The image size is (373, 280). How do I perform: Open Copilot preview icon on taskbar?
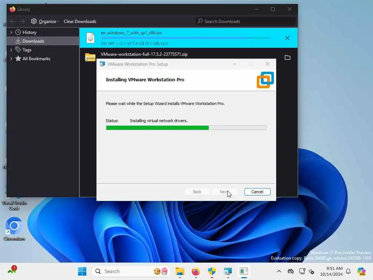pos(361,271)
